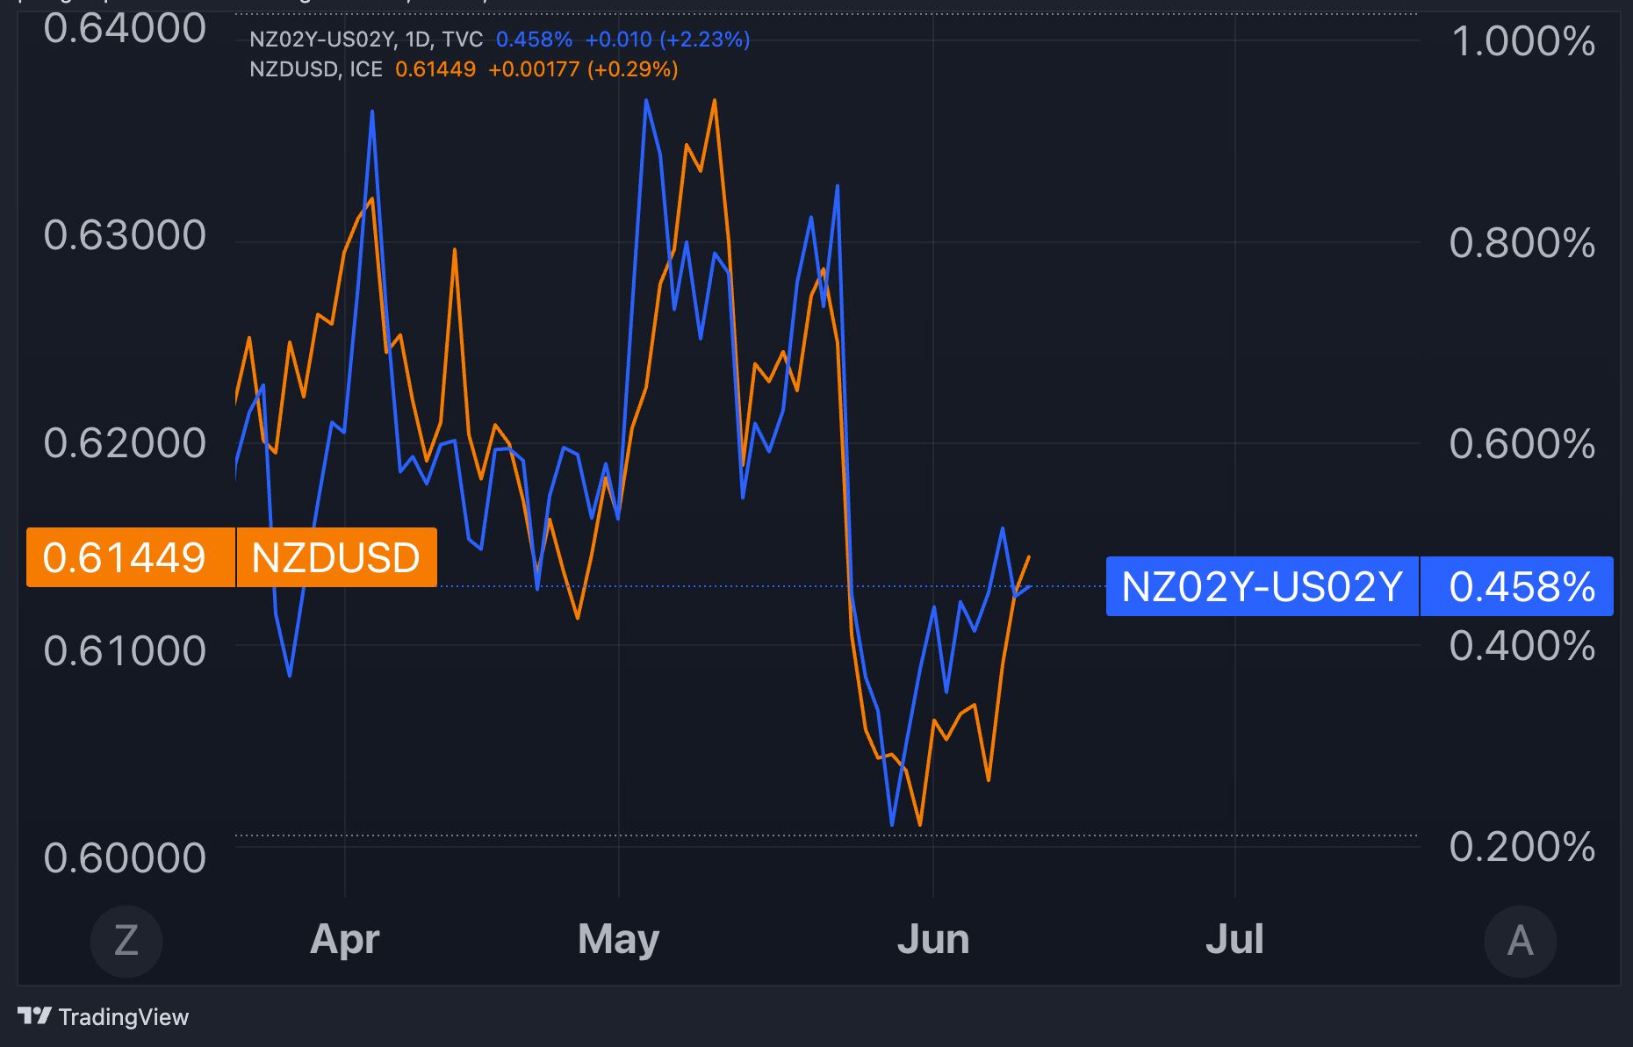Image resolution: width=1633 pixels, height=1047 pixels.
Task: Click the Z timezone button
Action: (x=126, y=941)
